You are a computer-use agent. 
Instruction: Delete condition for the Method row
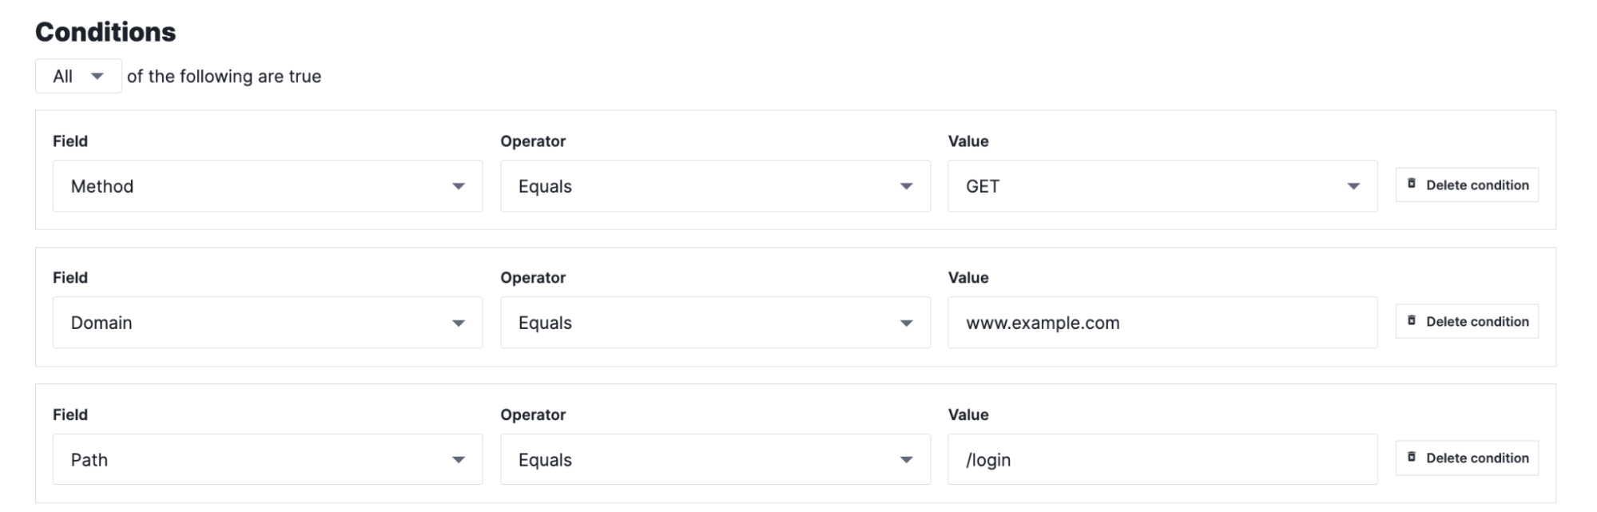(1467, 185)
